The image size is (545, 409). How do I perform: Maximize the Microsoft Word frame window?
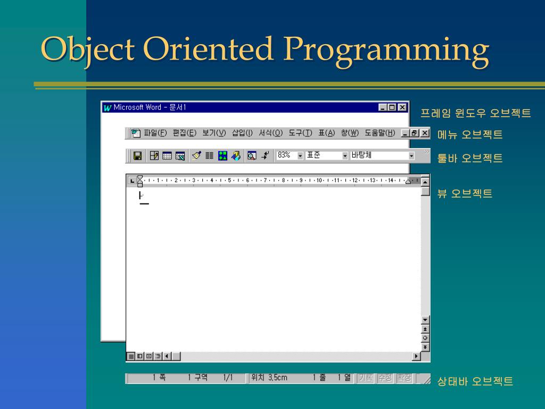(x=392, y=108)
